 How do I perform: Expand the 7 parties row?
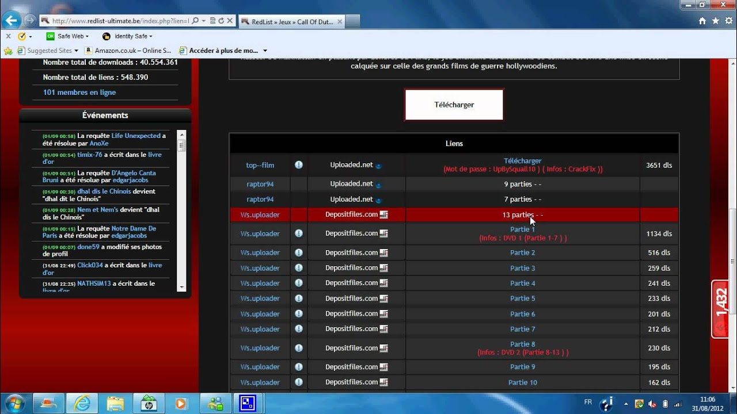pos(522,199)
